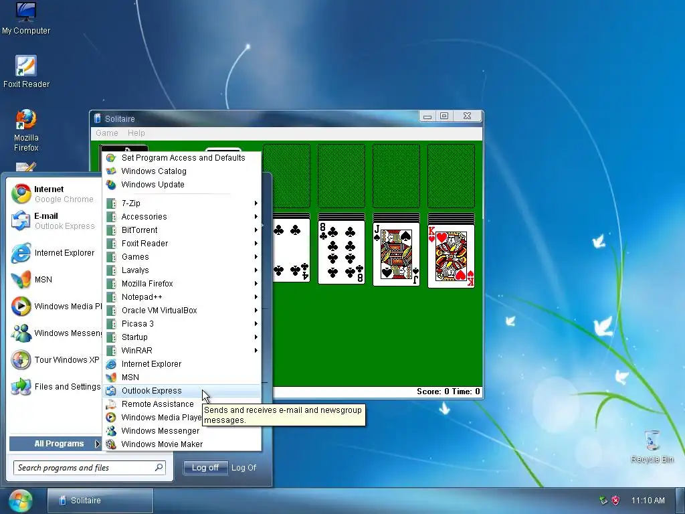The width and height of the screenshot is (685, 514).
Task: Open Outlook Express E-mail pinned item
Action: [55, 221]
